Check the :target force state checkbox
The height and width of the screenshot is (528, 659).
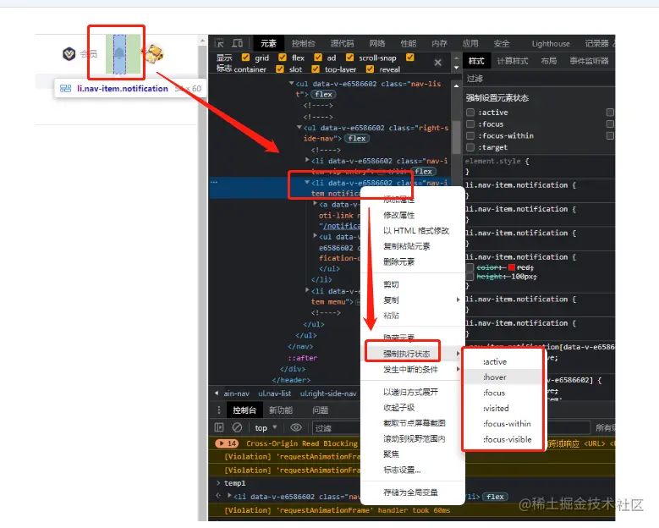click(x=470, y=147)
